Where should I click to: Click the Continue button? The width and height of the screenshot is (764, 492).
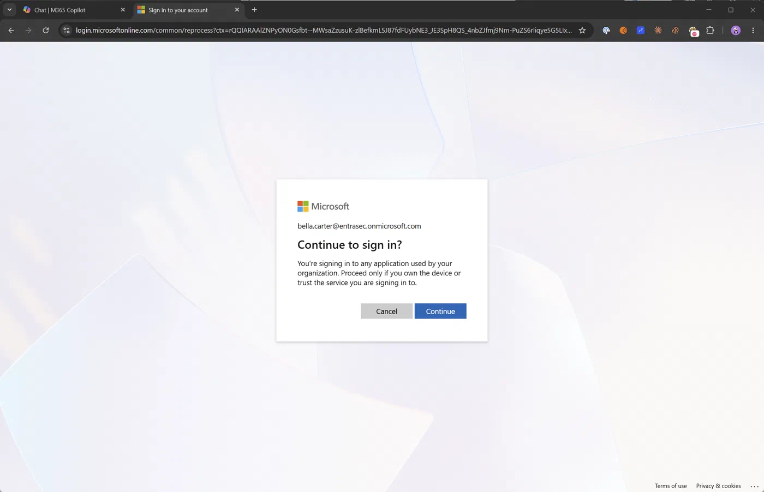pyautogui.click(x=440, y=311)
